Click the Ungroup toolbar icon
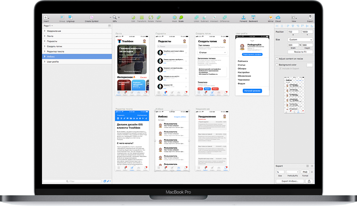 [x=70, y=17]
